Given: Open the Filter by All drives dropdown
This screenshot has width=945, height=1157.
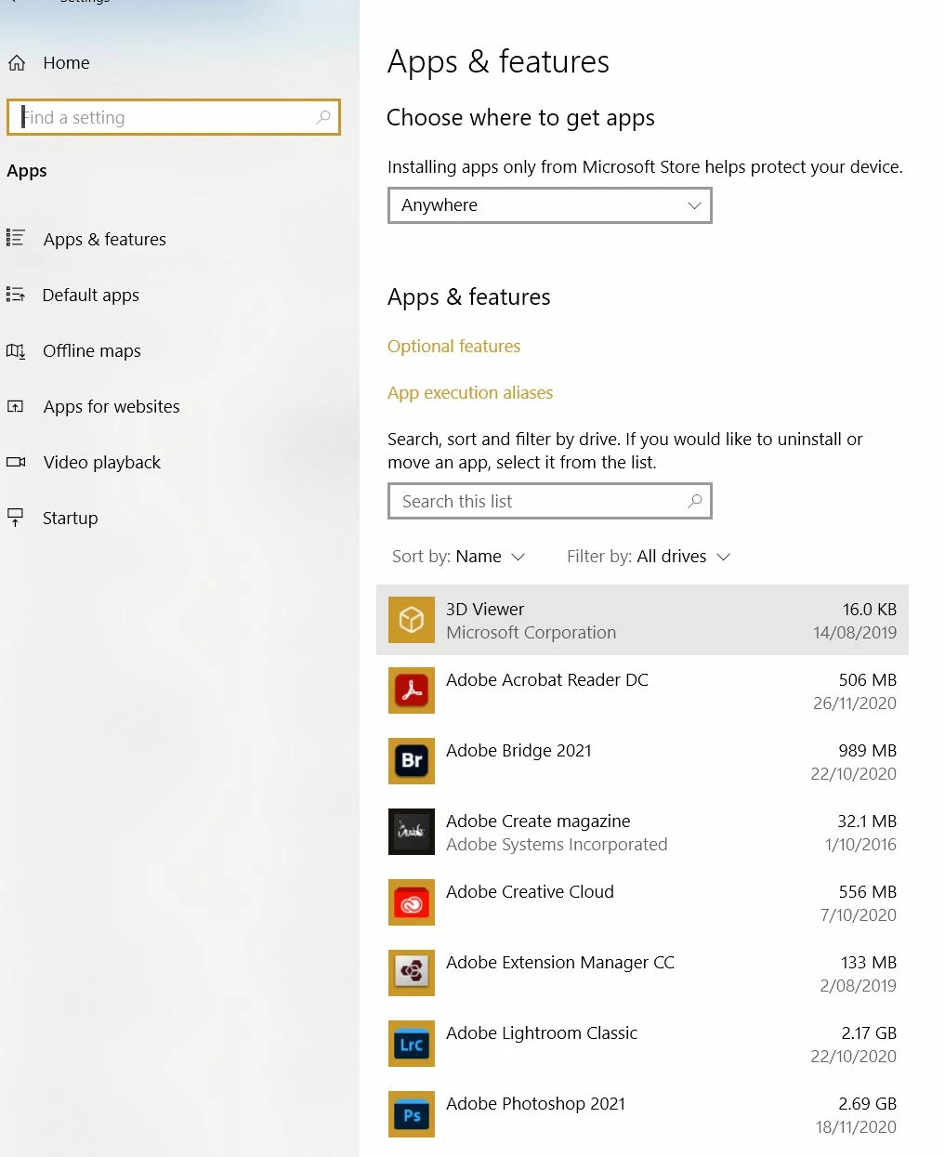Looking at the screenshot, I should (649, 557).
